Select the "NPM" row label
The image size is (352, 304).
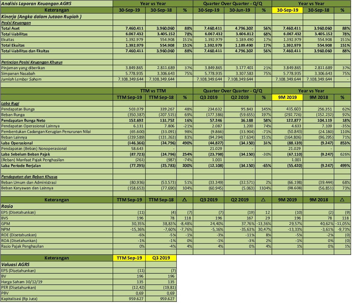pyautogui.click(x=5, y=229)
